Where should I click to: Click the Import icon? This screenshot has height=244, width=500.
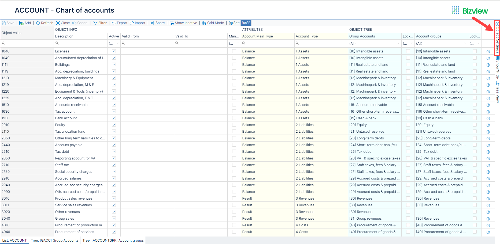(132, 23)
